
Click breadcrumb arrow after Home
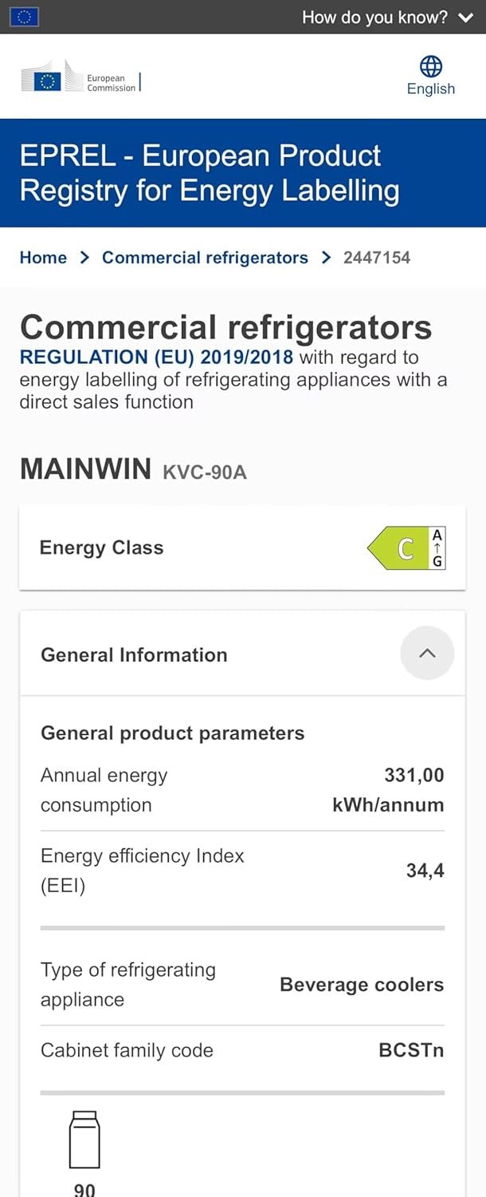coord(84,258)
